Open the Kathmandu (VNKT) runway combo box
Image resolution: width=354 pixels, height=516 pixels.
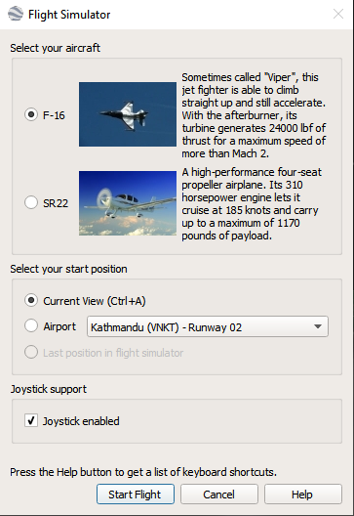click(207, 326)
